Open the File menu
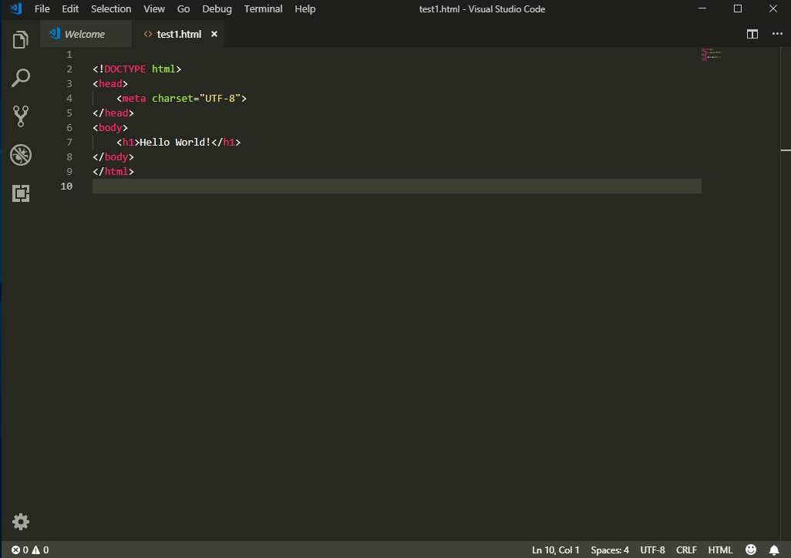The width and height of the screenshot is (791, 558). (42, 8)
